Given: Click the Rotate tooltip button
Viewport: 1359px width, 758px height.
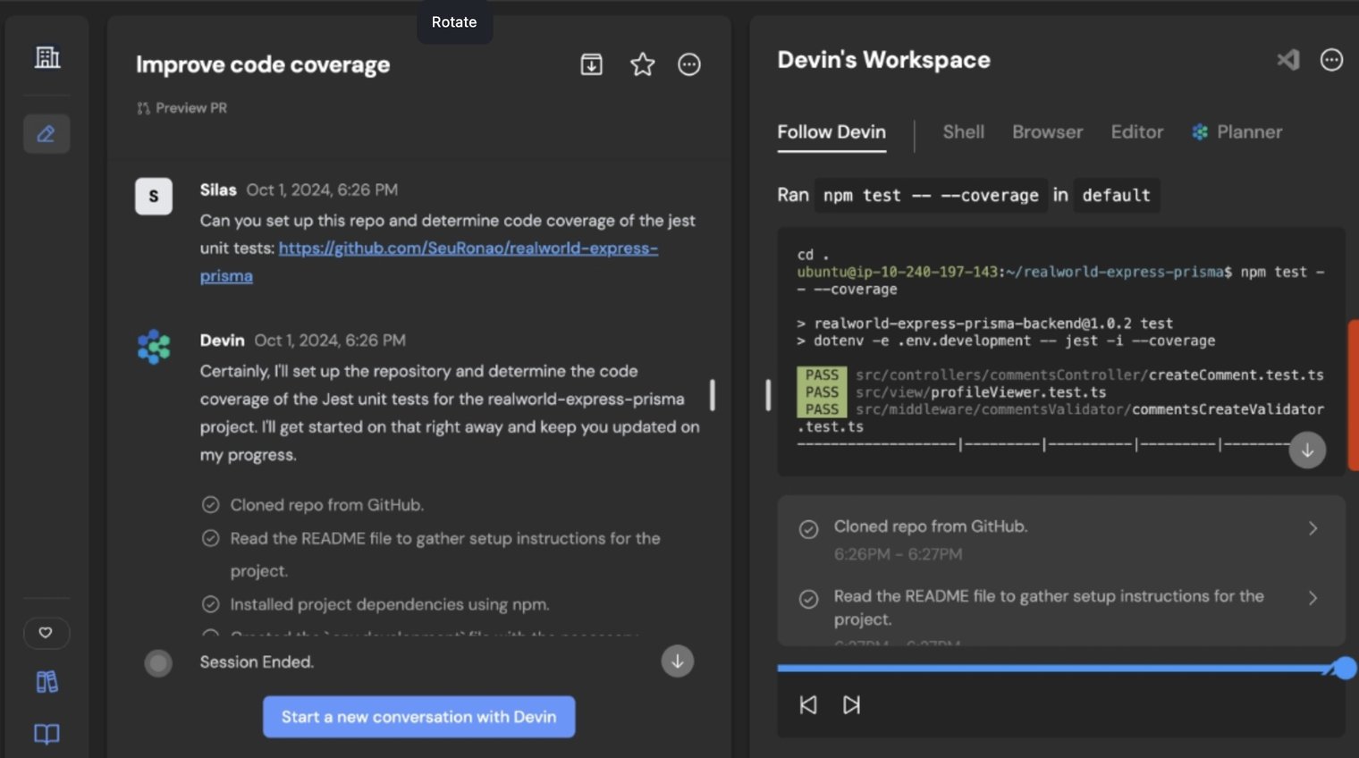Looking at the screenshot, I should 454,22.
